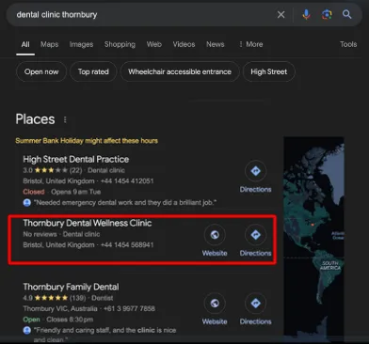Apply the High Street filter chip

point(268,71)
